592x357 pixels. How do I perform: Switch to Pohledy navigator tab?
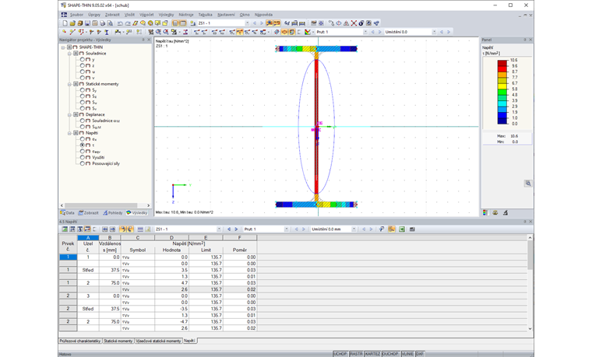point(112,212)
